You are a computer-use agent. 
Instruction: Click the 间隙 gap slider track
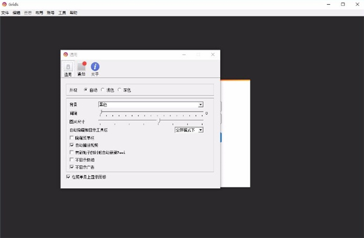(x=150, y=113)
